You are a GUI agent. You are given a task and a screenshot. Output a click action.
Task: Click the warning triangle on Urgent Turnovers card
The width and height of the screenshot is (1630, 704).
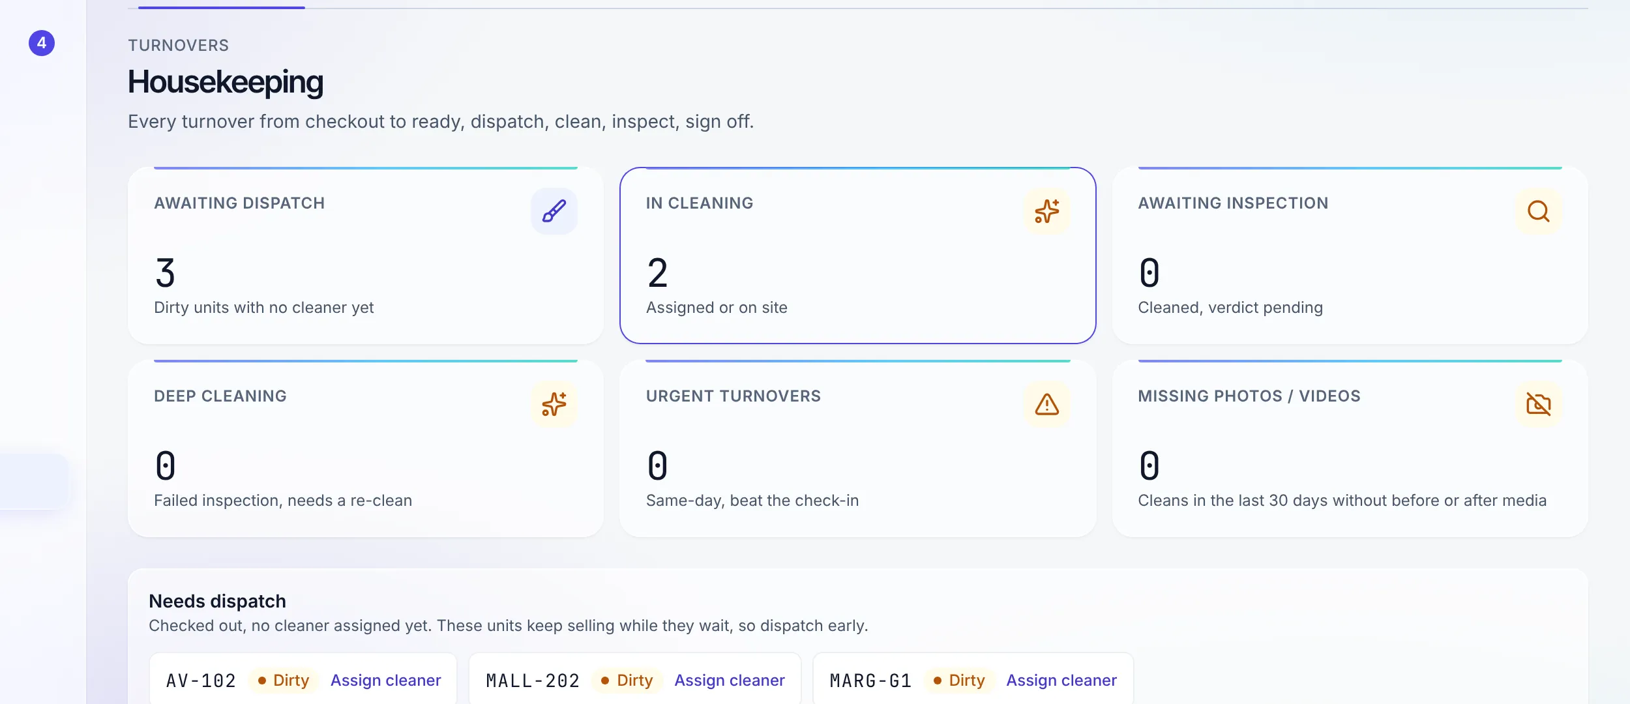[1046, 404]
